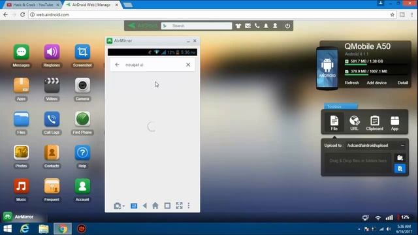Image resolution: width=418 pixels, height=235 pixels.
Task: Open the Music icon
Action: [x=22, y=186]
